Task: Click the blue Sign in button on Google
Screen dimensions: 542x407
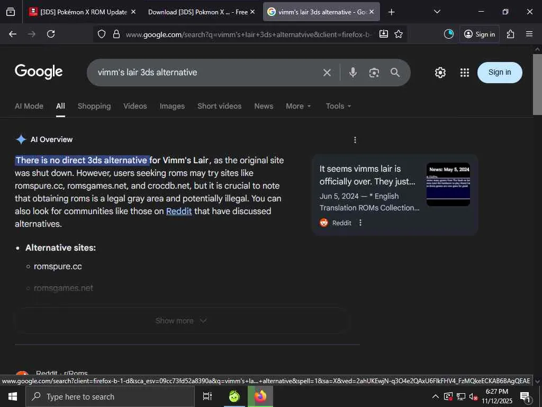Action: (500, 72)
